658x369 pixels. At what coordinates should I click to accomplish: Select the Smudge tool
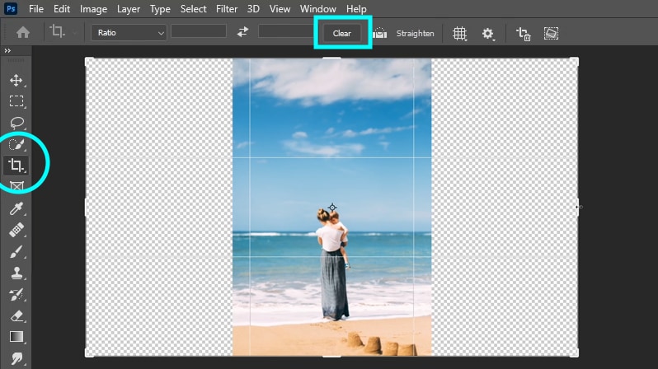(x=16, y=358)
